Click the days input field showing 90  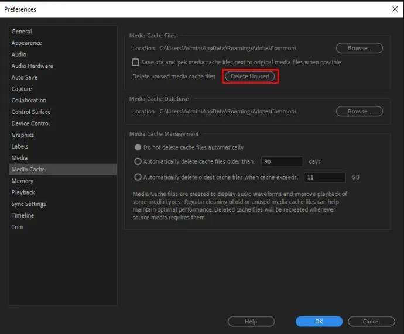(281, 161)
